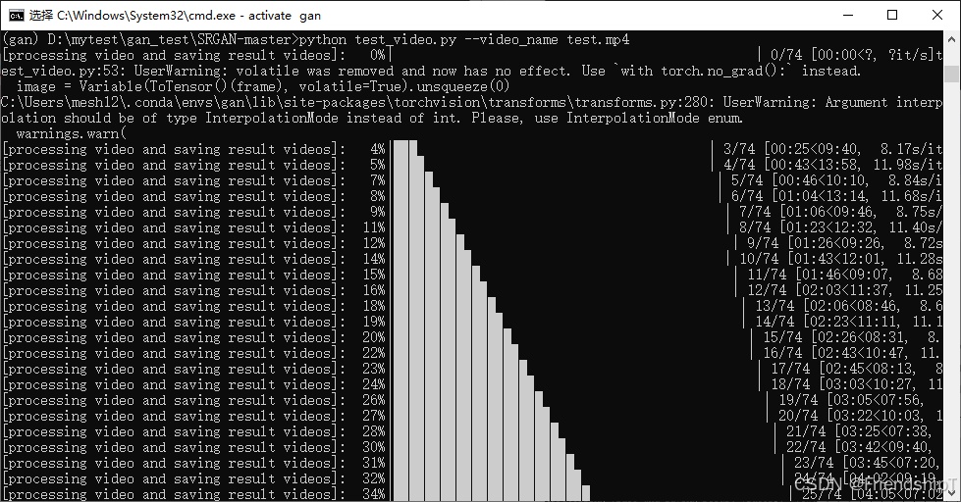Click the 5% progress percentage

[378, 166]
